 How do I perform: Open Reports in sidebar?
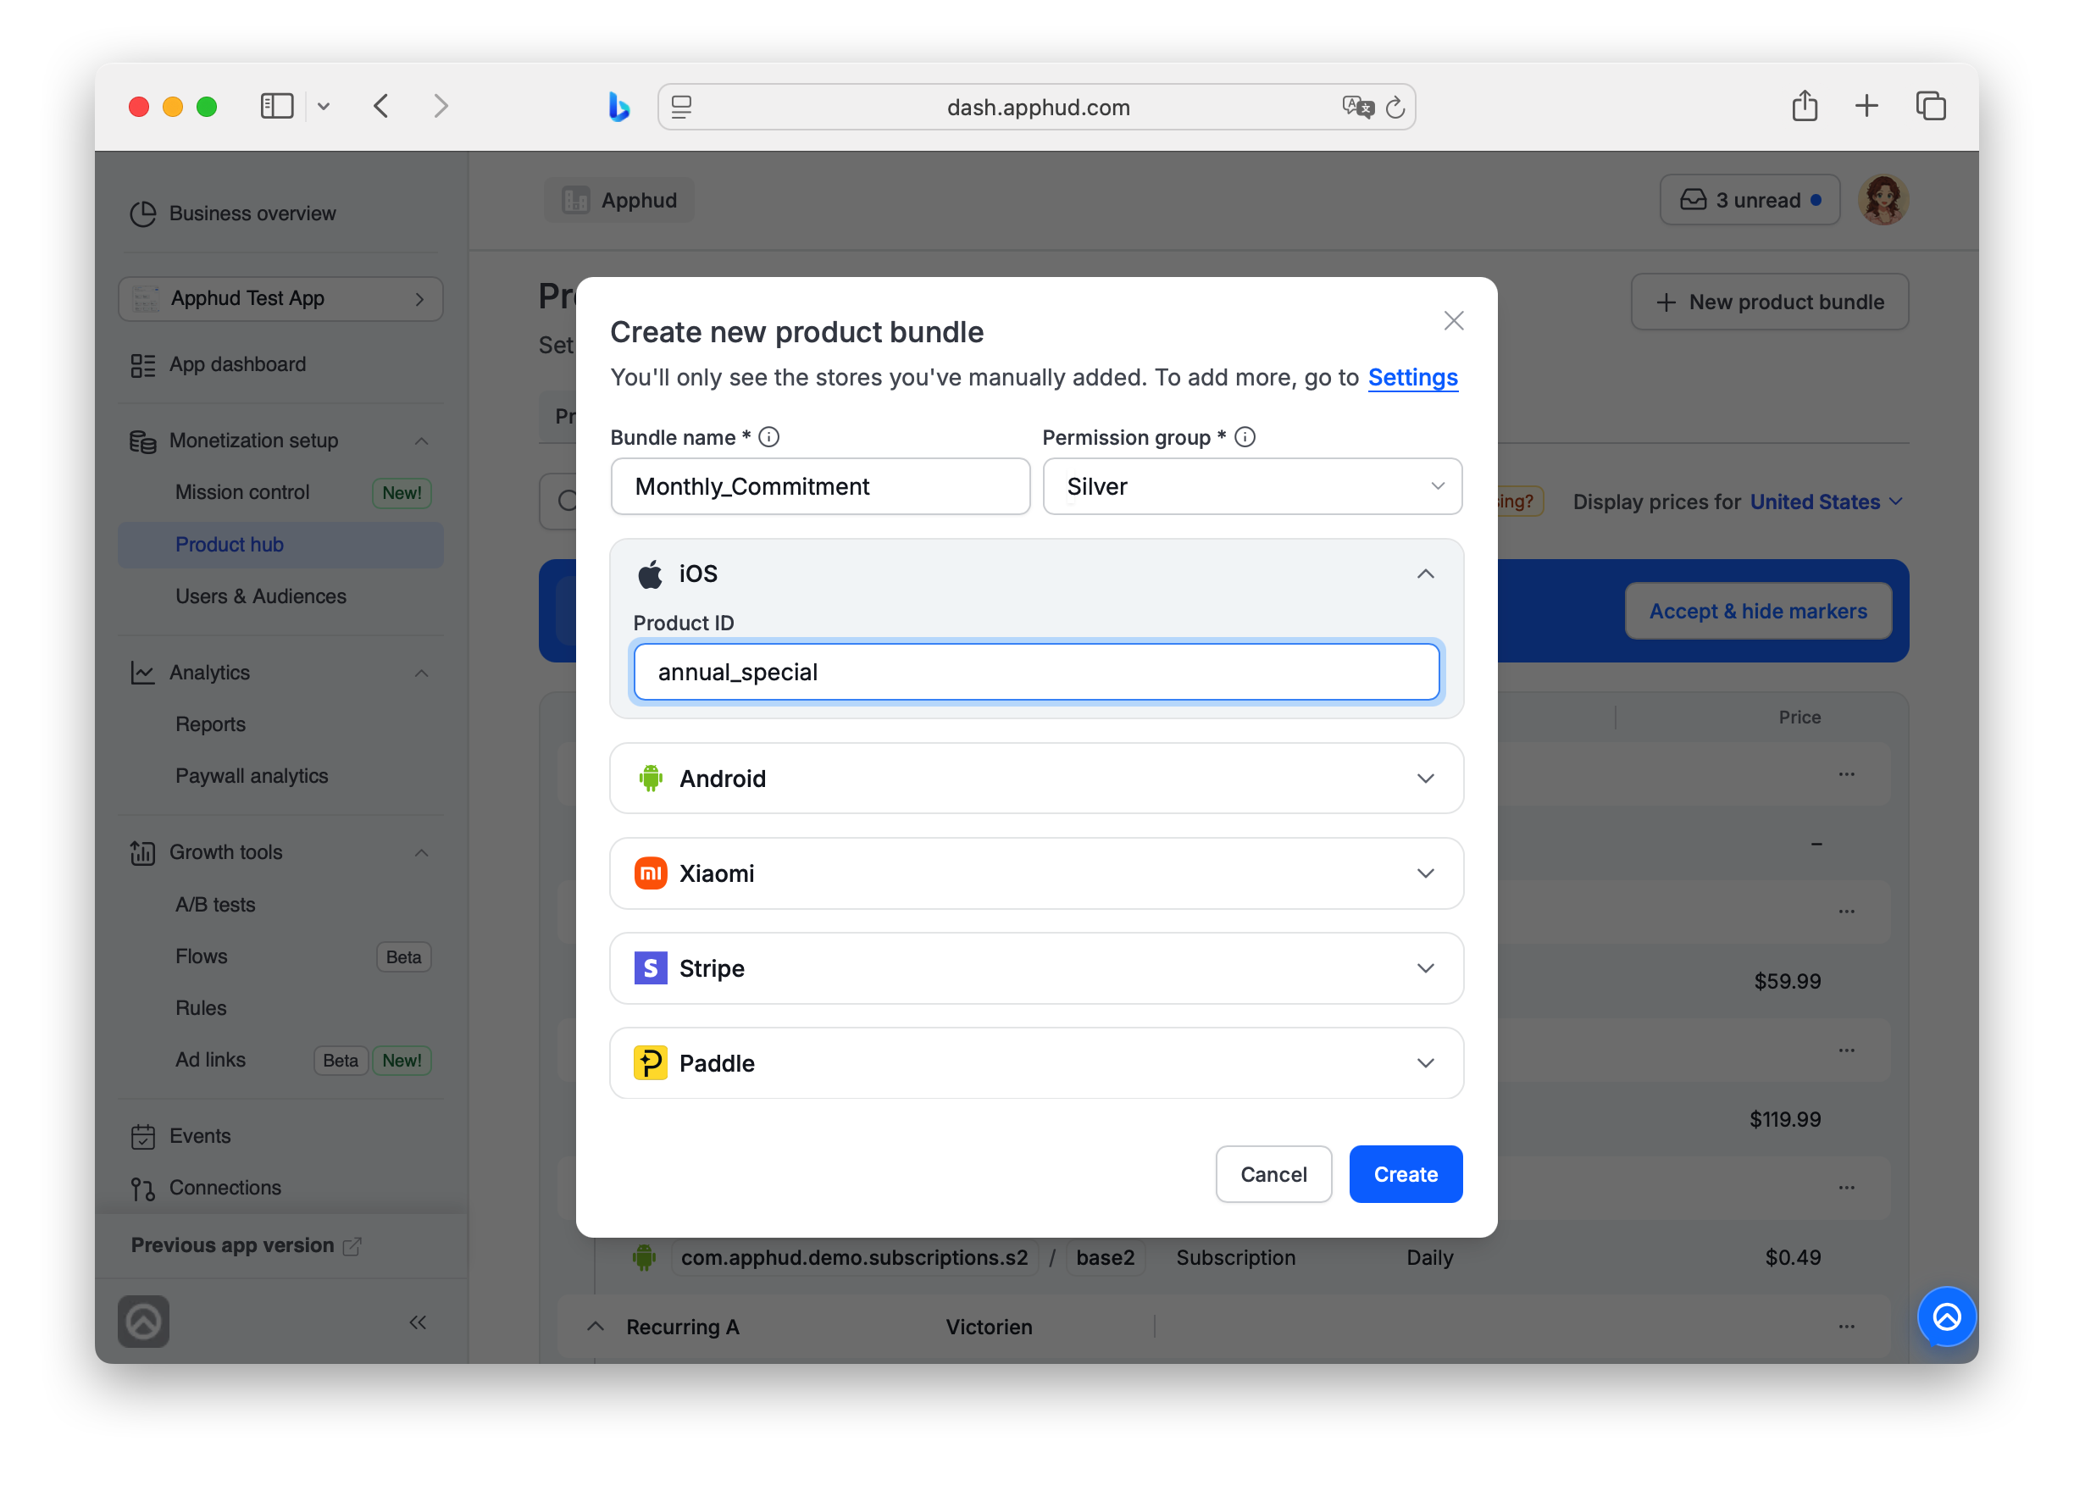(210, 724)
